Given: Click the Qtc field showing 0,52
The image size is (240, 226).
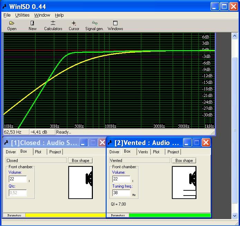Looking at the screenshot, I should pos(18,193).
